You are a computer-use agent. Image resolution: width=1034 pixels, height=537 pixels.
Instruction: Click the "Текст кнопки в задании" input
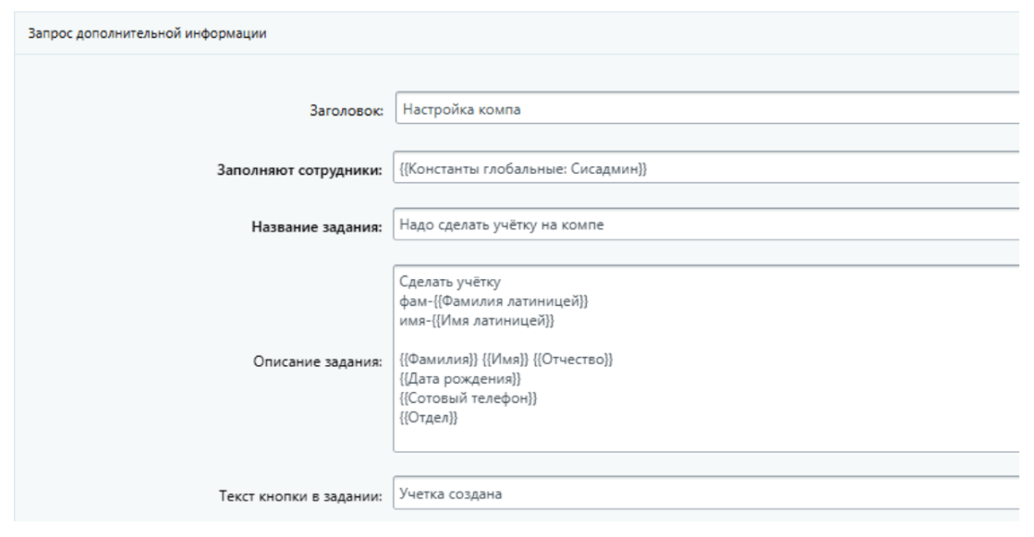click(702, 494)
